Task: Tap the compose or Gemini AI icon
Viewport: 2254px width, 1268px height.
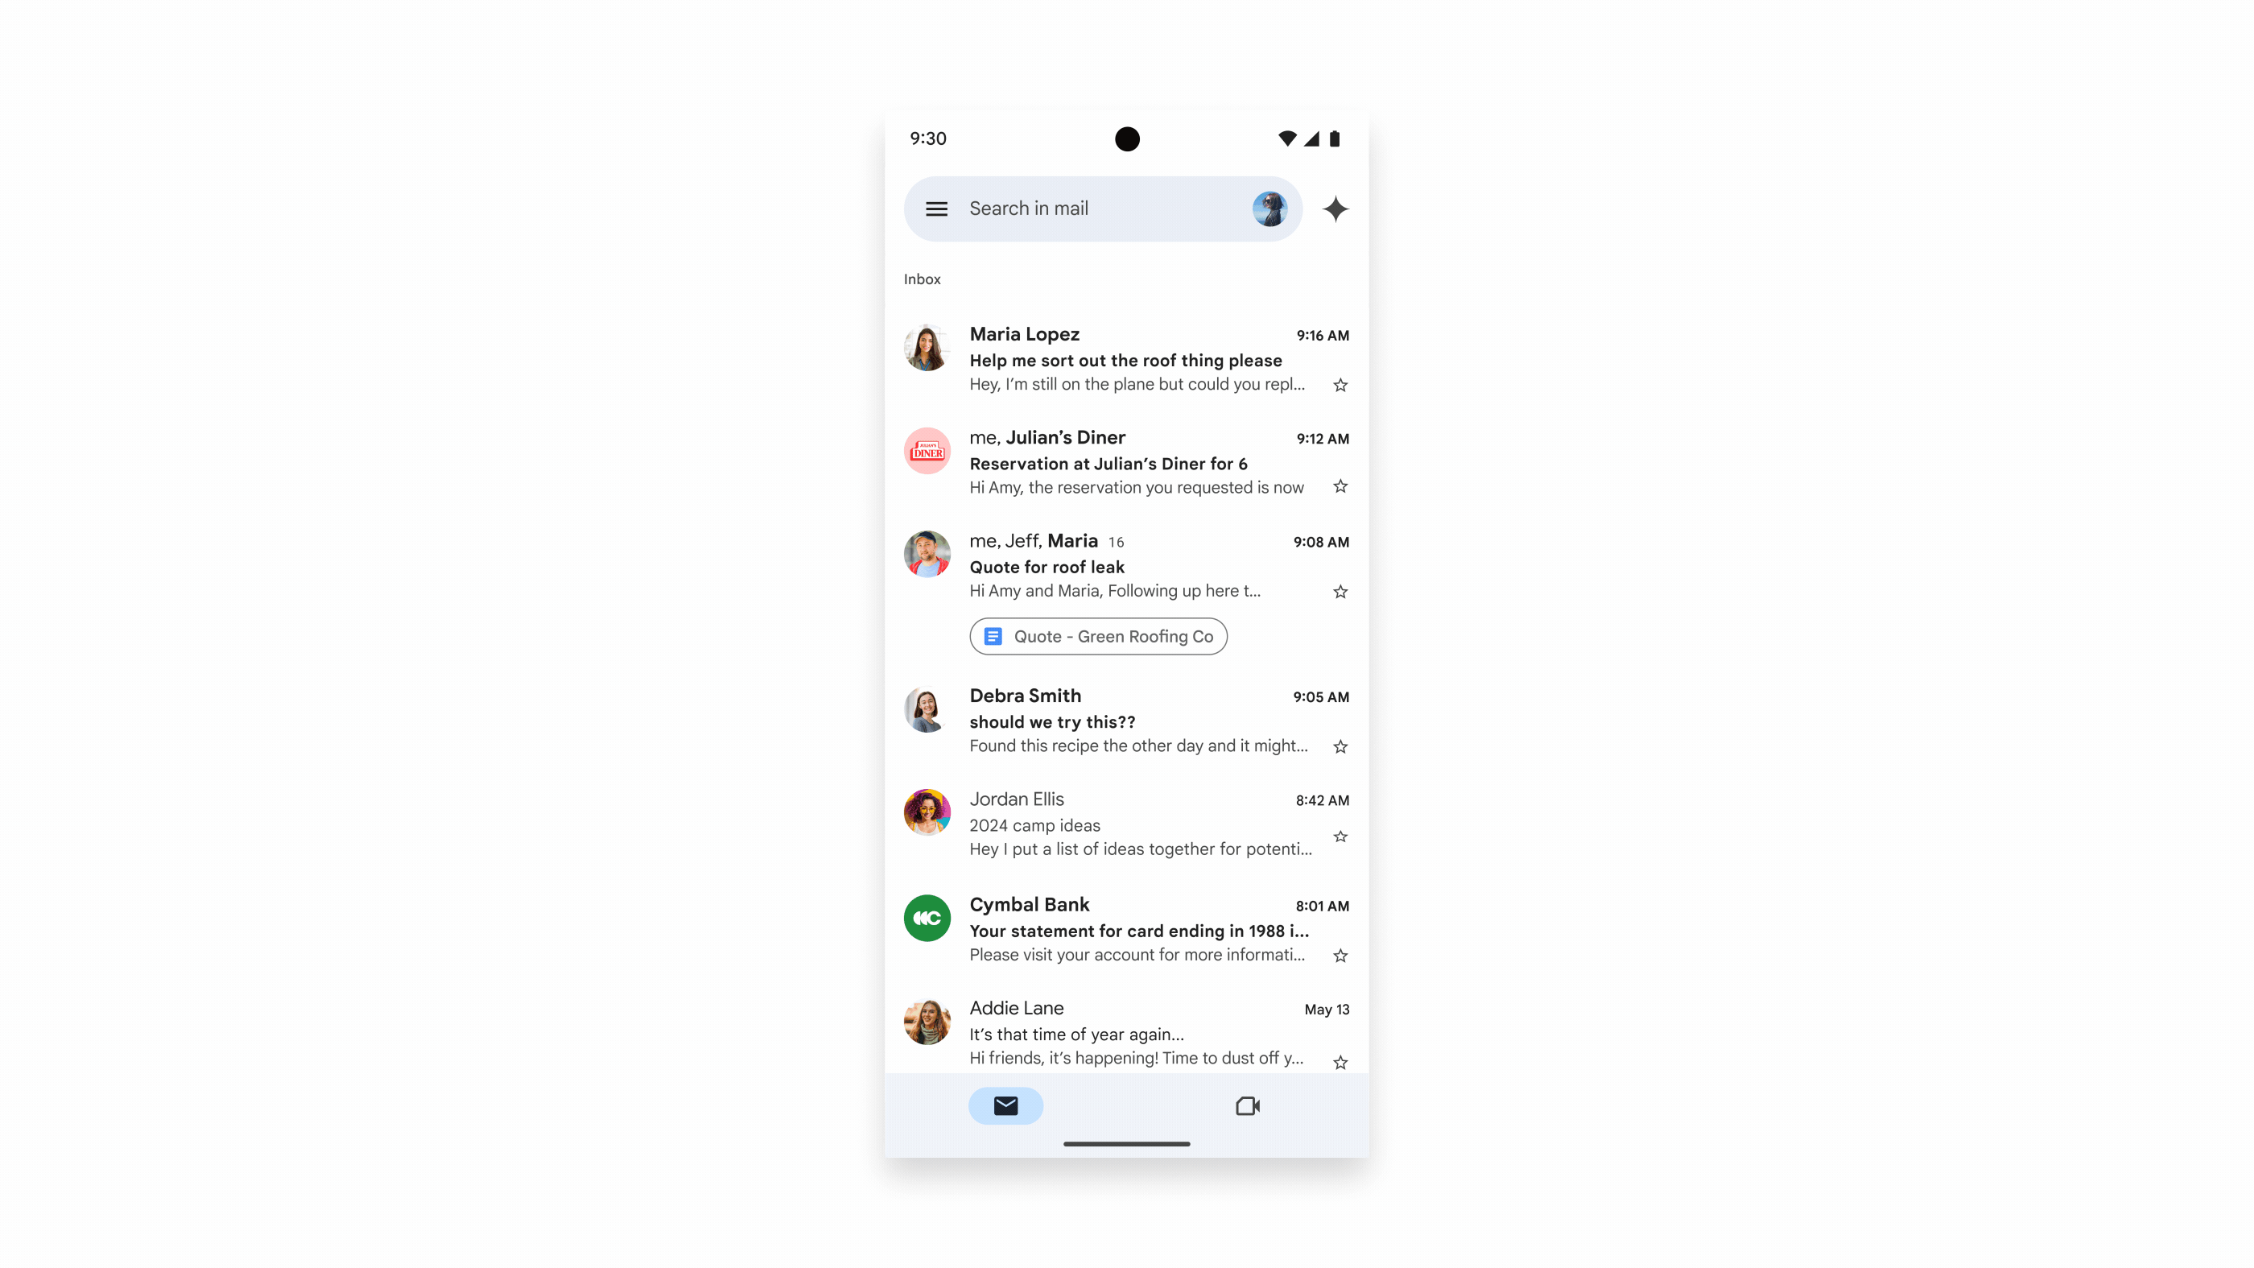Action: tap(1335, 209)
